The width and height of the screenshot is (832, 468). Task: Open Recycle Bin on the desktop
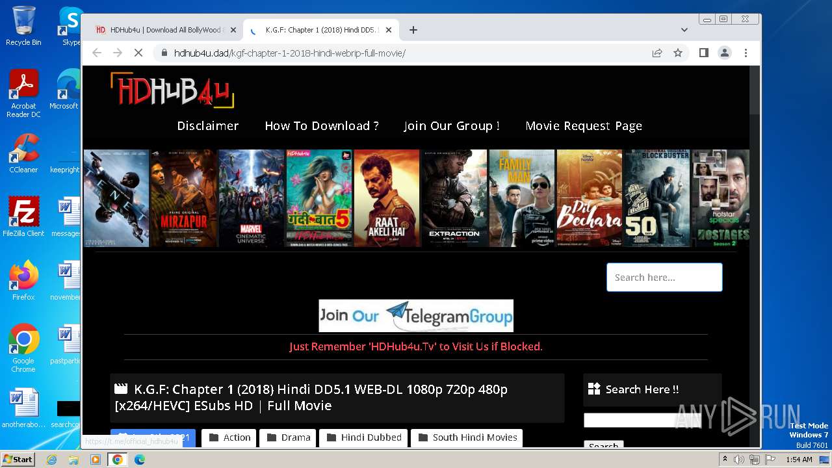coord(23,26)
